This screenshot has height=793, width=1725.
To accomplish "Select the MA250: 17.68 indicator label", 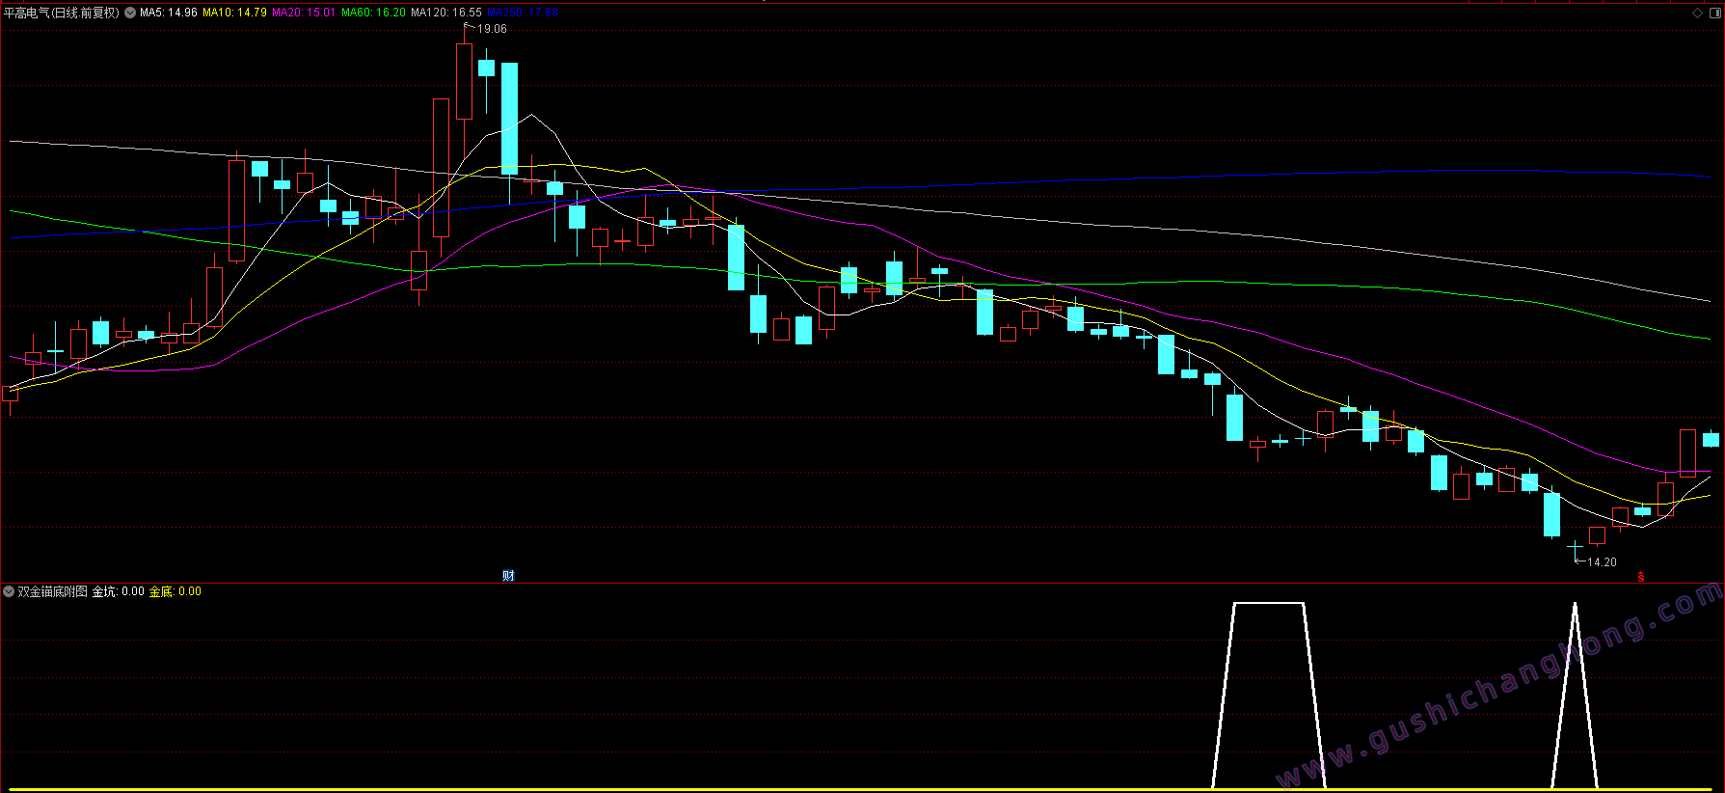I will 523,13.
